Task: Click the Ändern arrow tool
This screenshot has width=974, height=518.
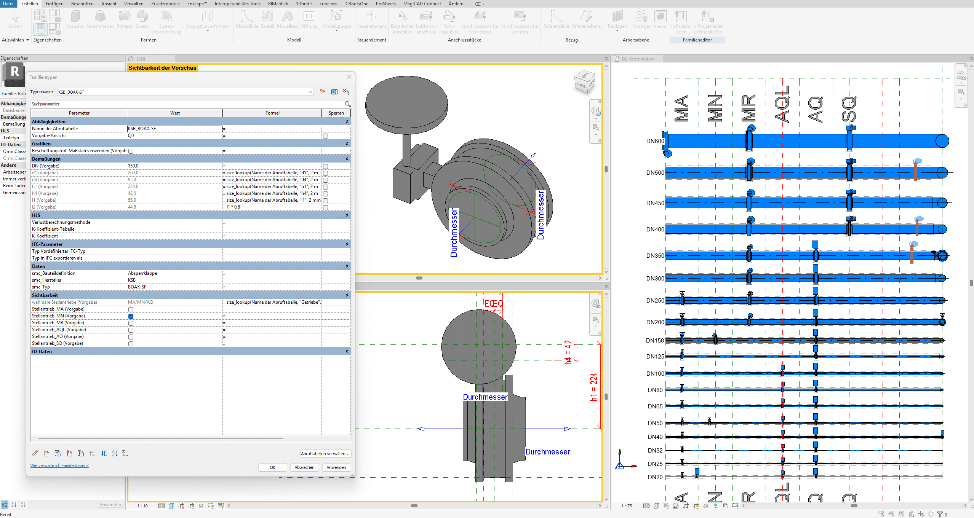Action: (x=15, y=19)
